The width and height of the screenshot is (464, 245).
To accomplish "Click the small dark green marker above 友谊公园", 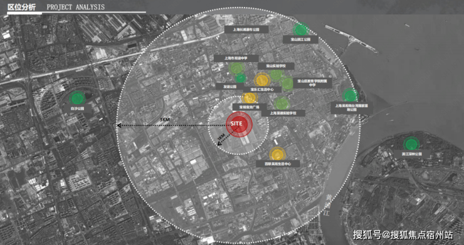I will (x=241, y=78).
